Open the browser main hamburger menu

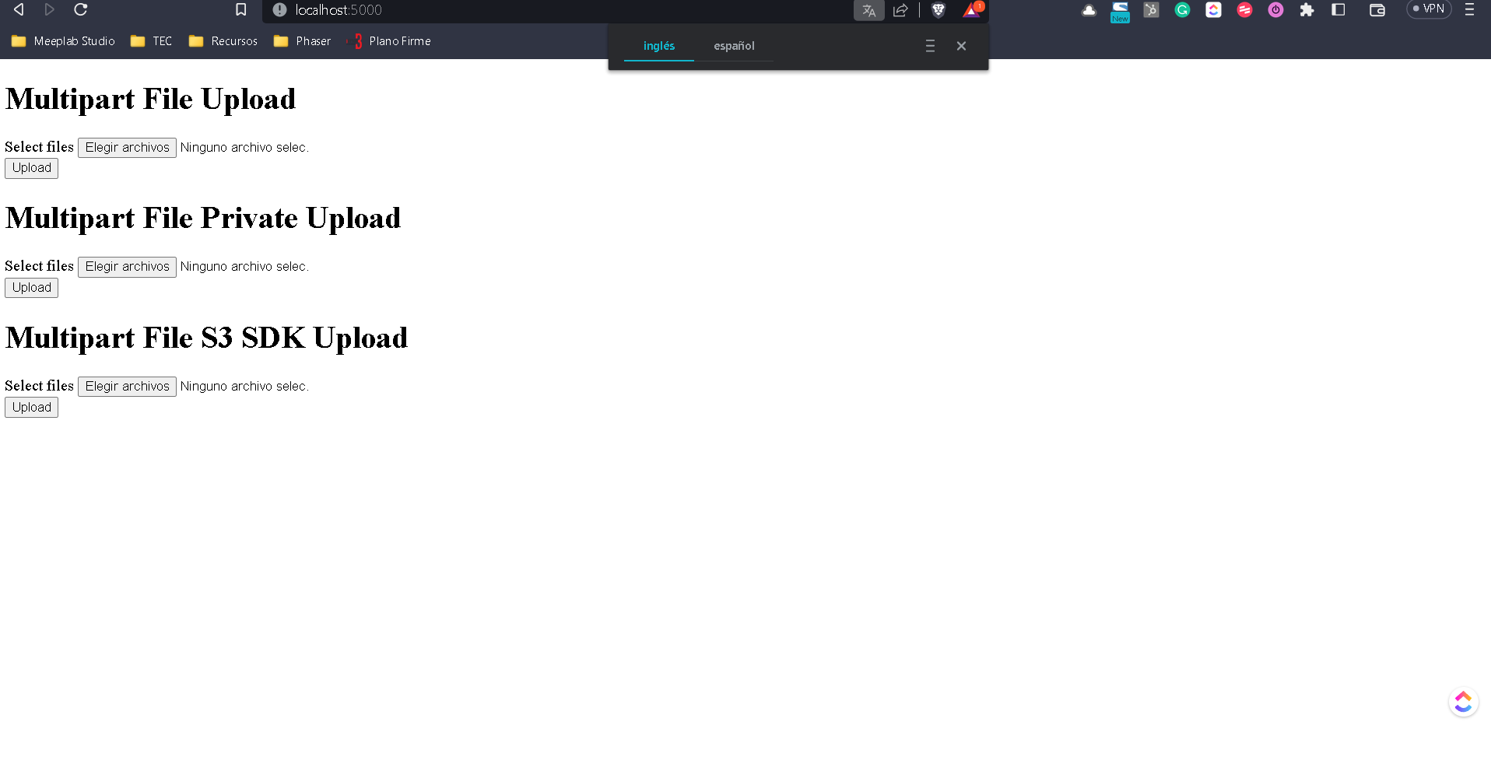(1469, 10)
